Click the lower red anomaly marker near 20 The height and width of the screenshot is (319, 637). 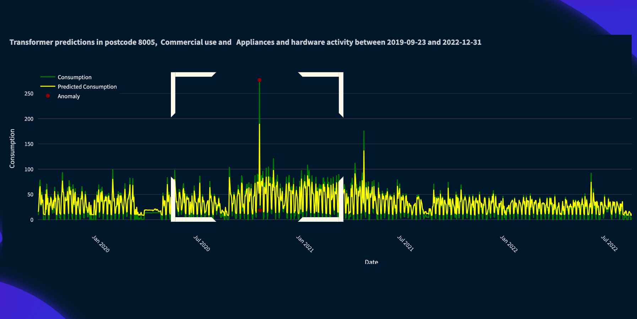coord(260,210)
